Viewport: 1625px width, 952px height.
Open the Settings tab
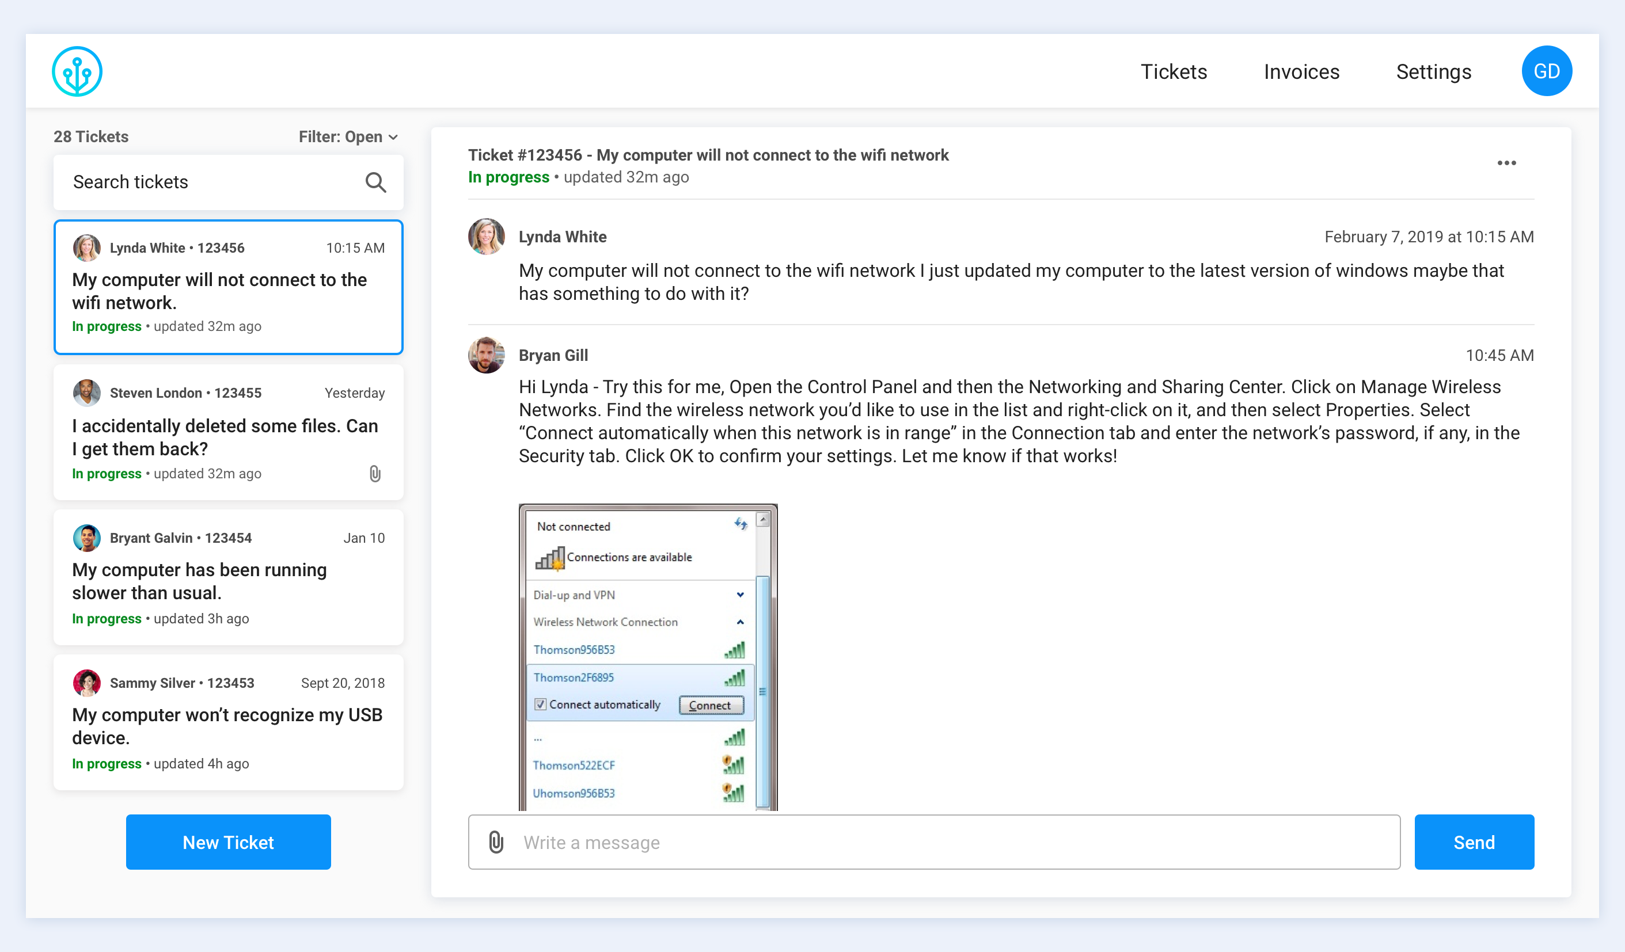pos(1433,71)
